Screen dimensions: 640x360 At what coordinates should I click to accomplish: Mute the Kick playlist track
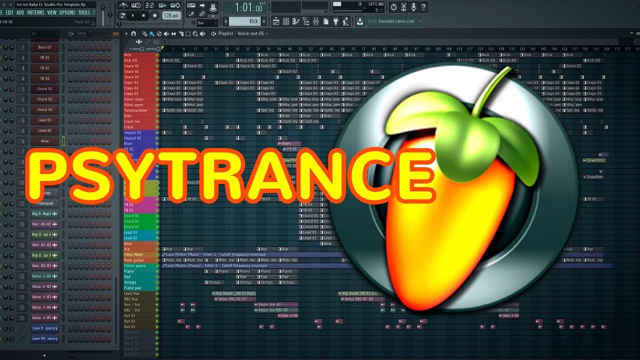pyautogui.click(x=157, y=55)
